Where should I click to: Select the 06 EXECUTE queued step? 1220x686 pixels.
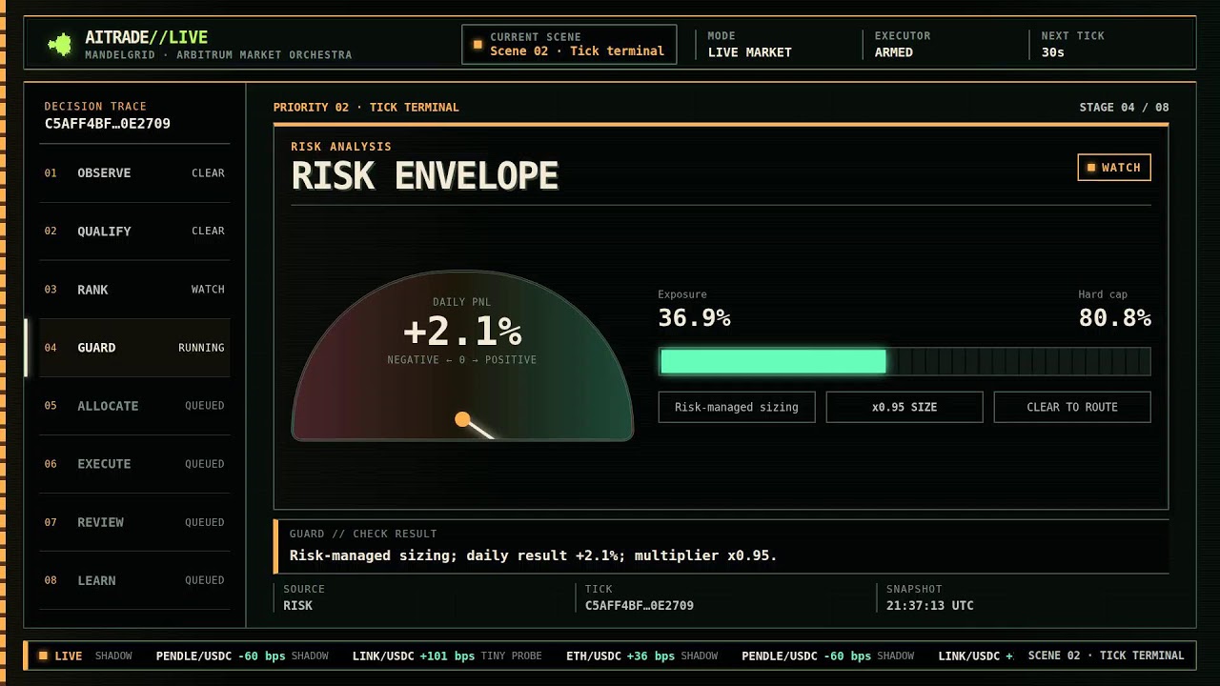coord(134,464)
